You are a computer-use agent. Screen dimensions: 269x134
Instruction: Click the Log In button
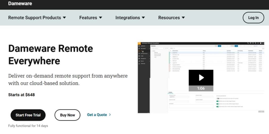point(253,18)
